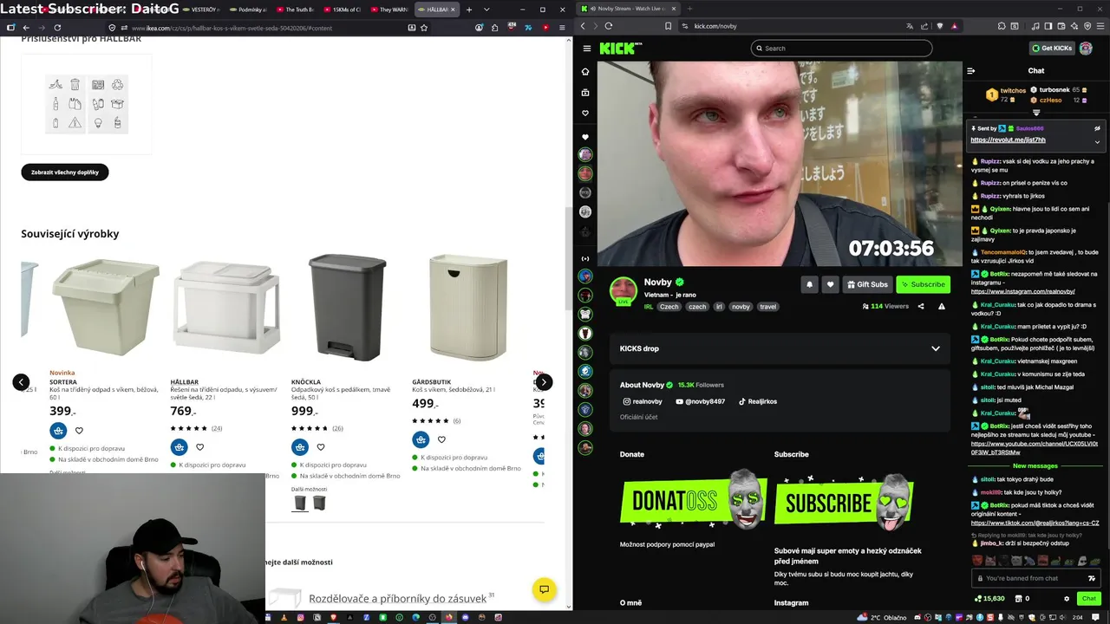The image size is (1110, 624).
Task: Bookmark IKEA page star icon
Action: click(424, 28)
